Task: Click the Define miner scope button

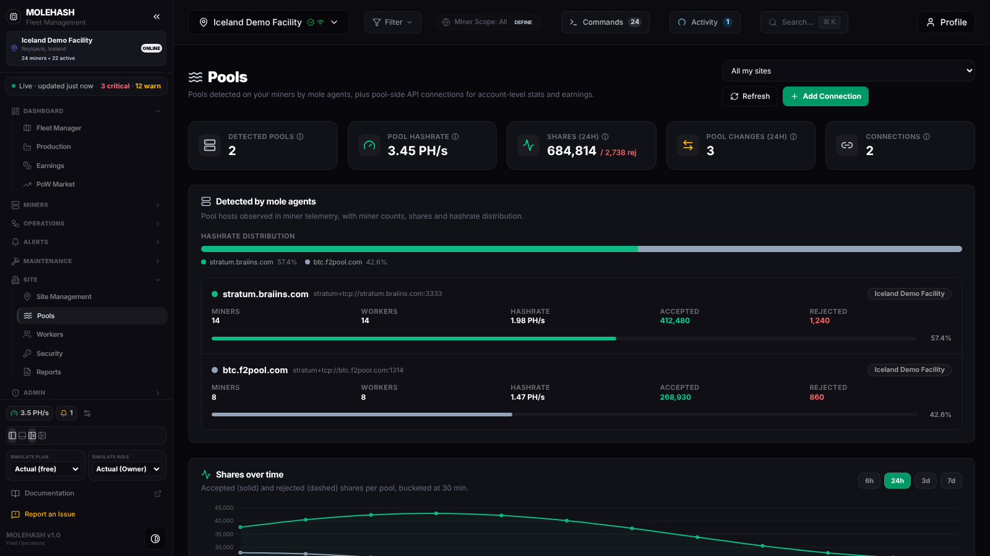Action: [523, 22]
